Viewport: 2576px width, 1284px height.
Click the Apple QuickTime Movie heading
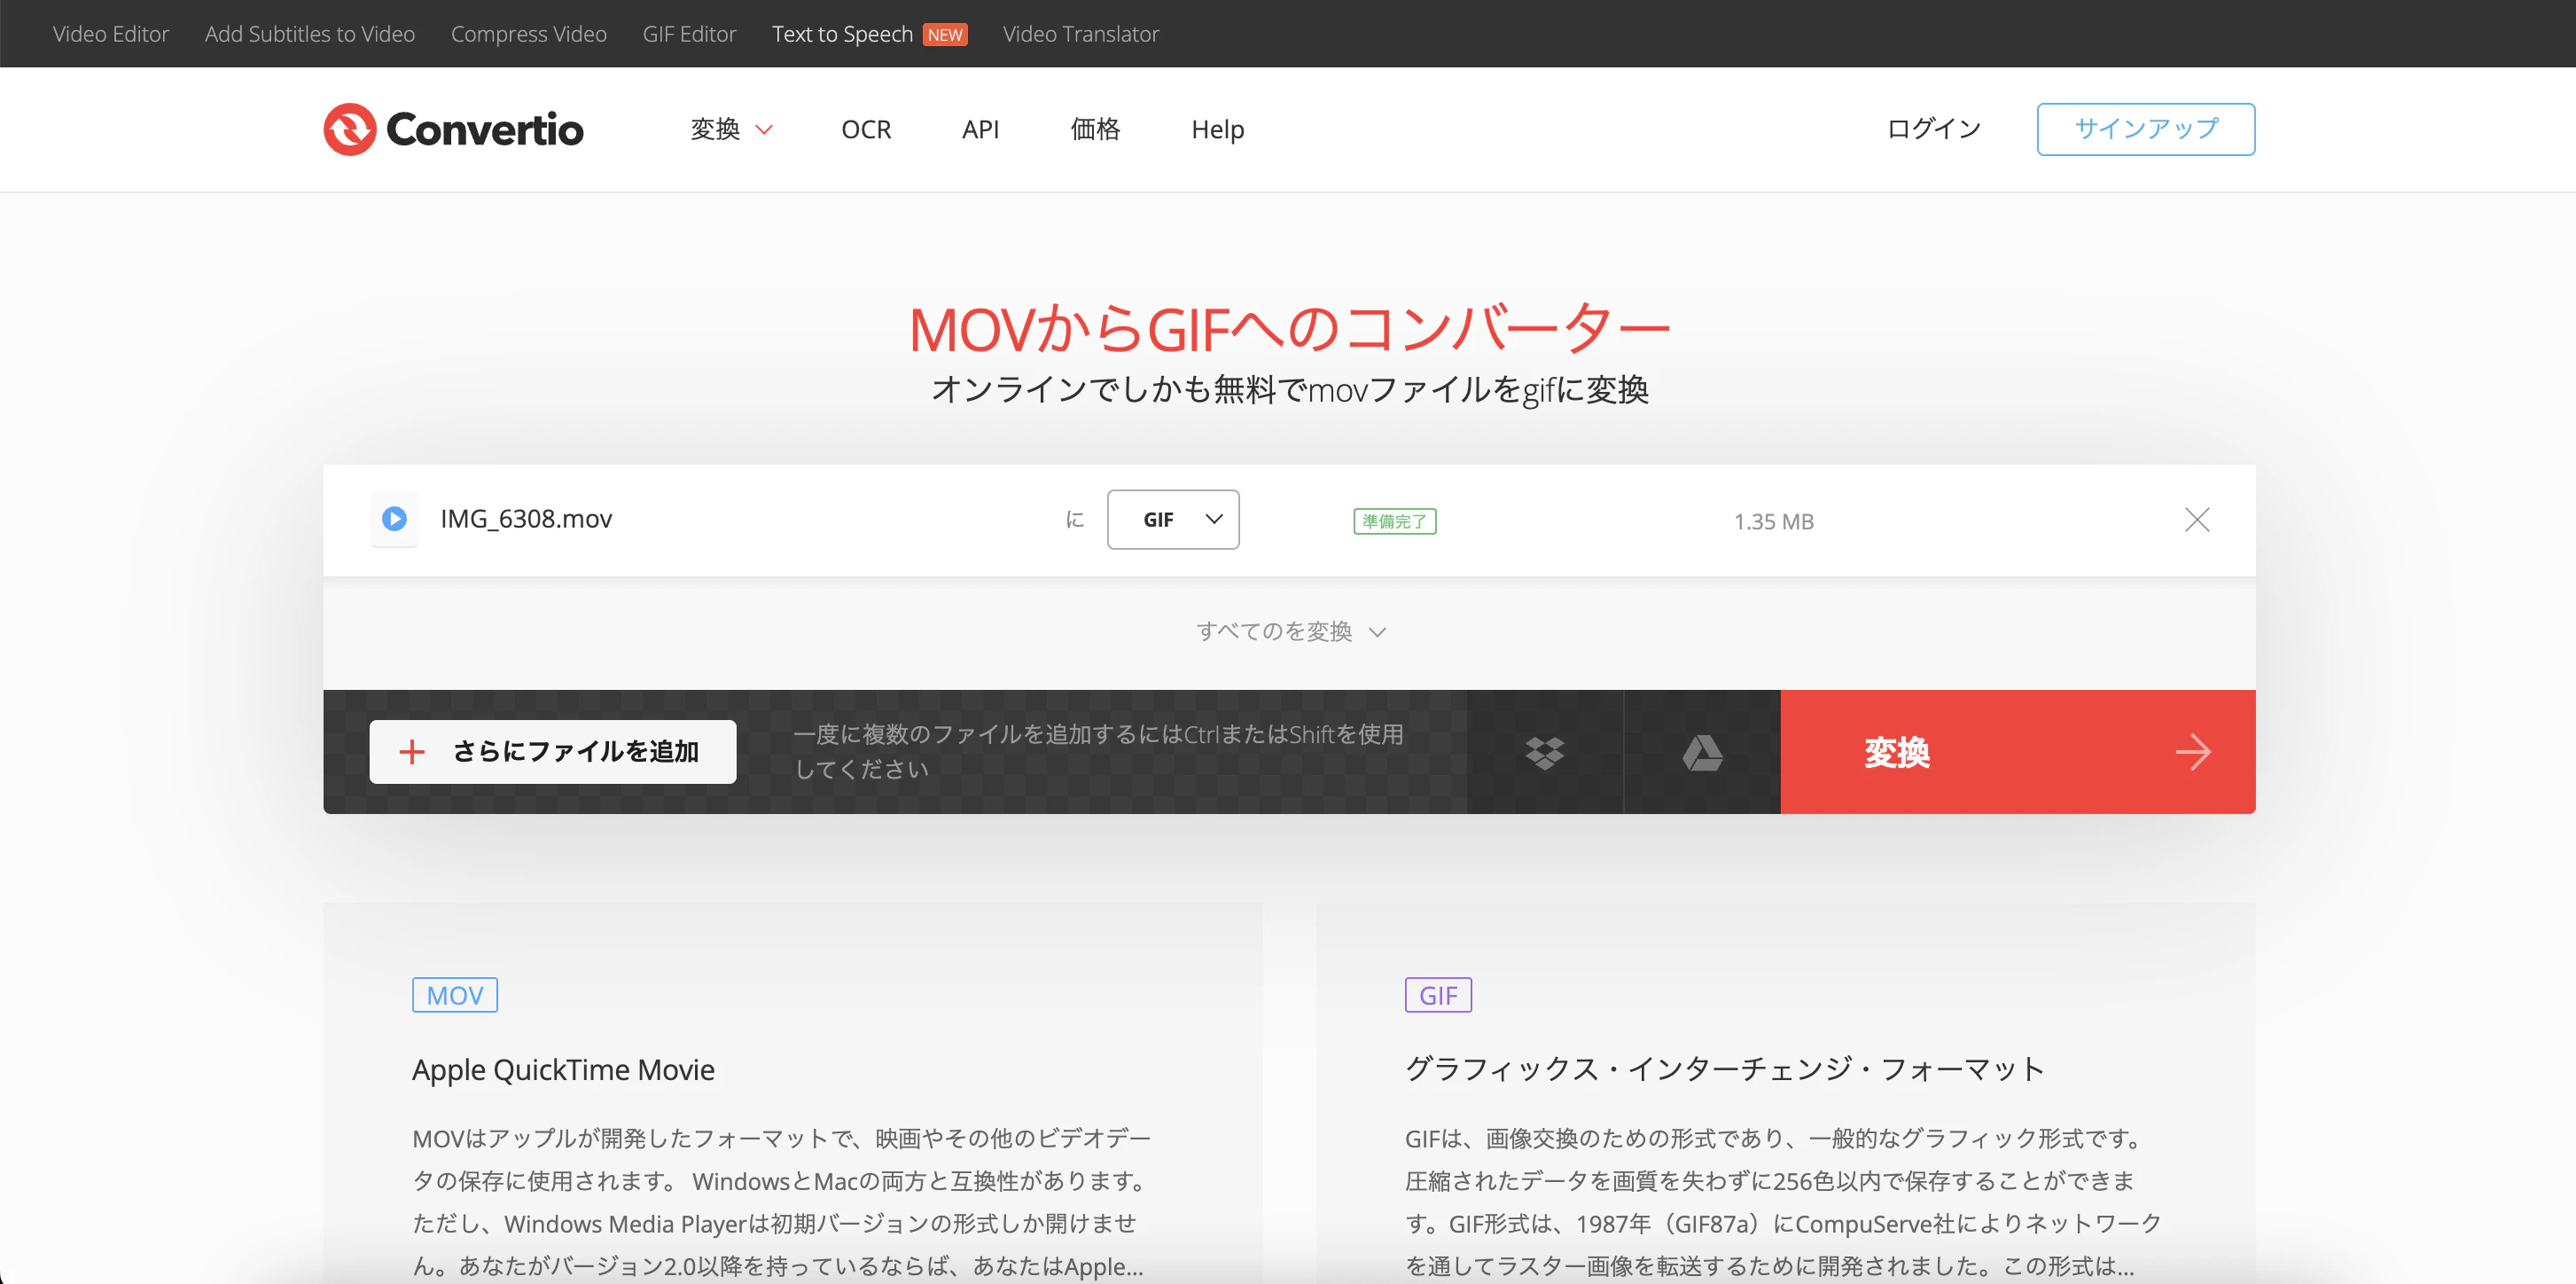[x=563, y=1070]
